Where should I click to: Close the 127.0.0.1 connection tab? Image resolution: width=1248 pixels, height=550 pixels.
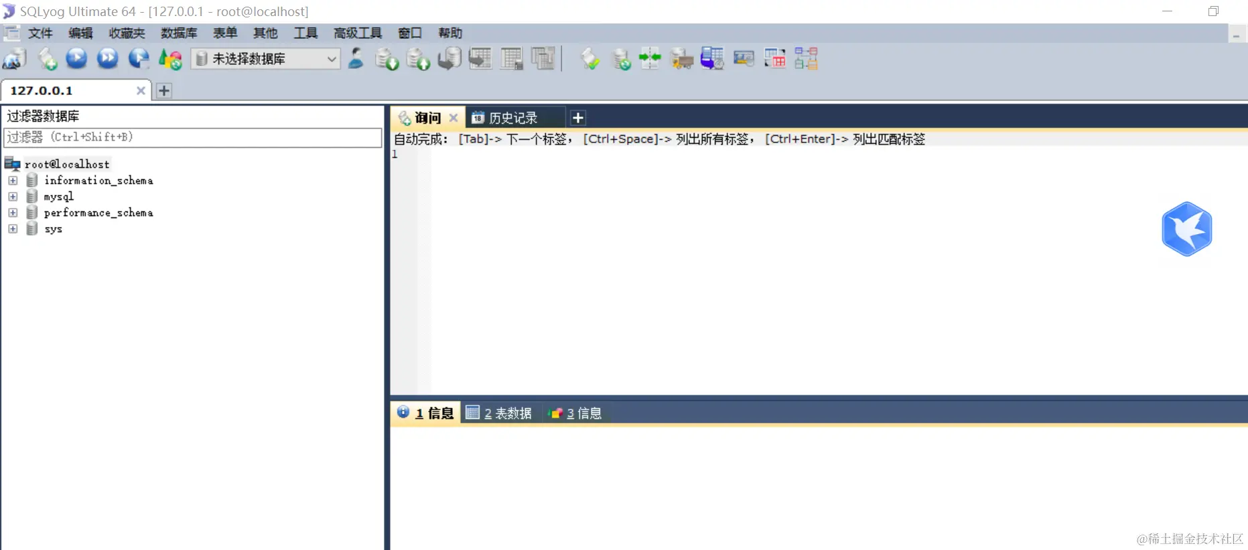point(141,90)
